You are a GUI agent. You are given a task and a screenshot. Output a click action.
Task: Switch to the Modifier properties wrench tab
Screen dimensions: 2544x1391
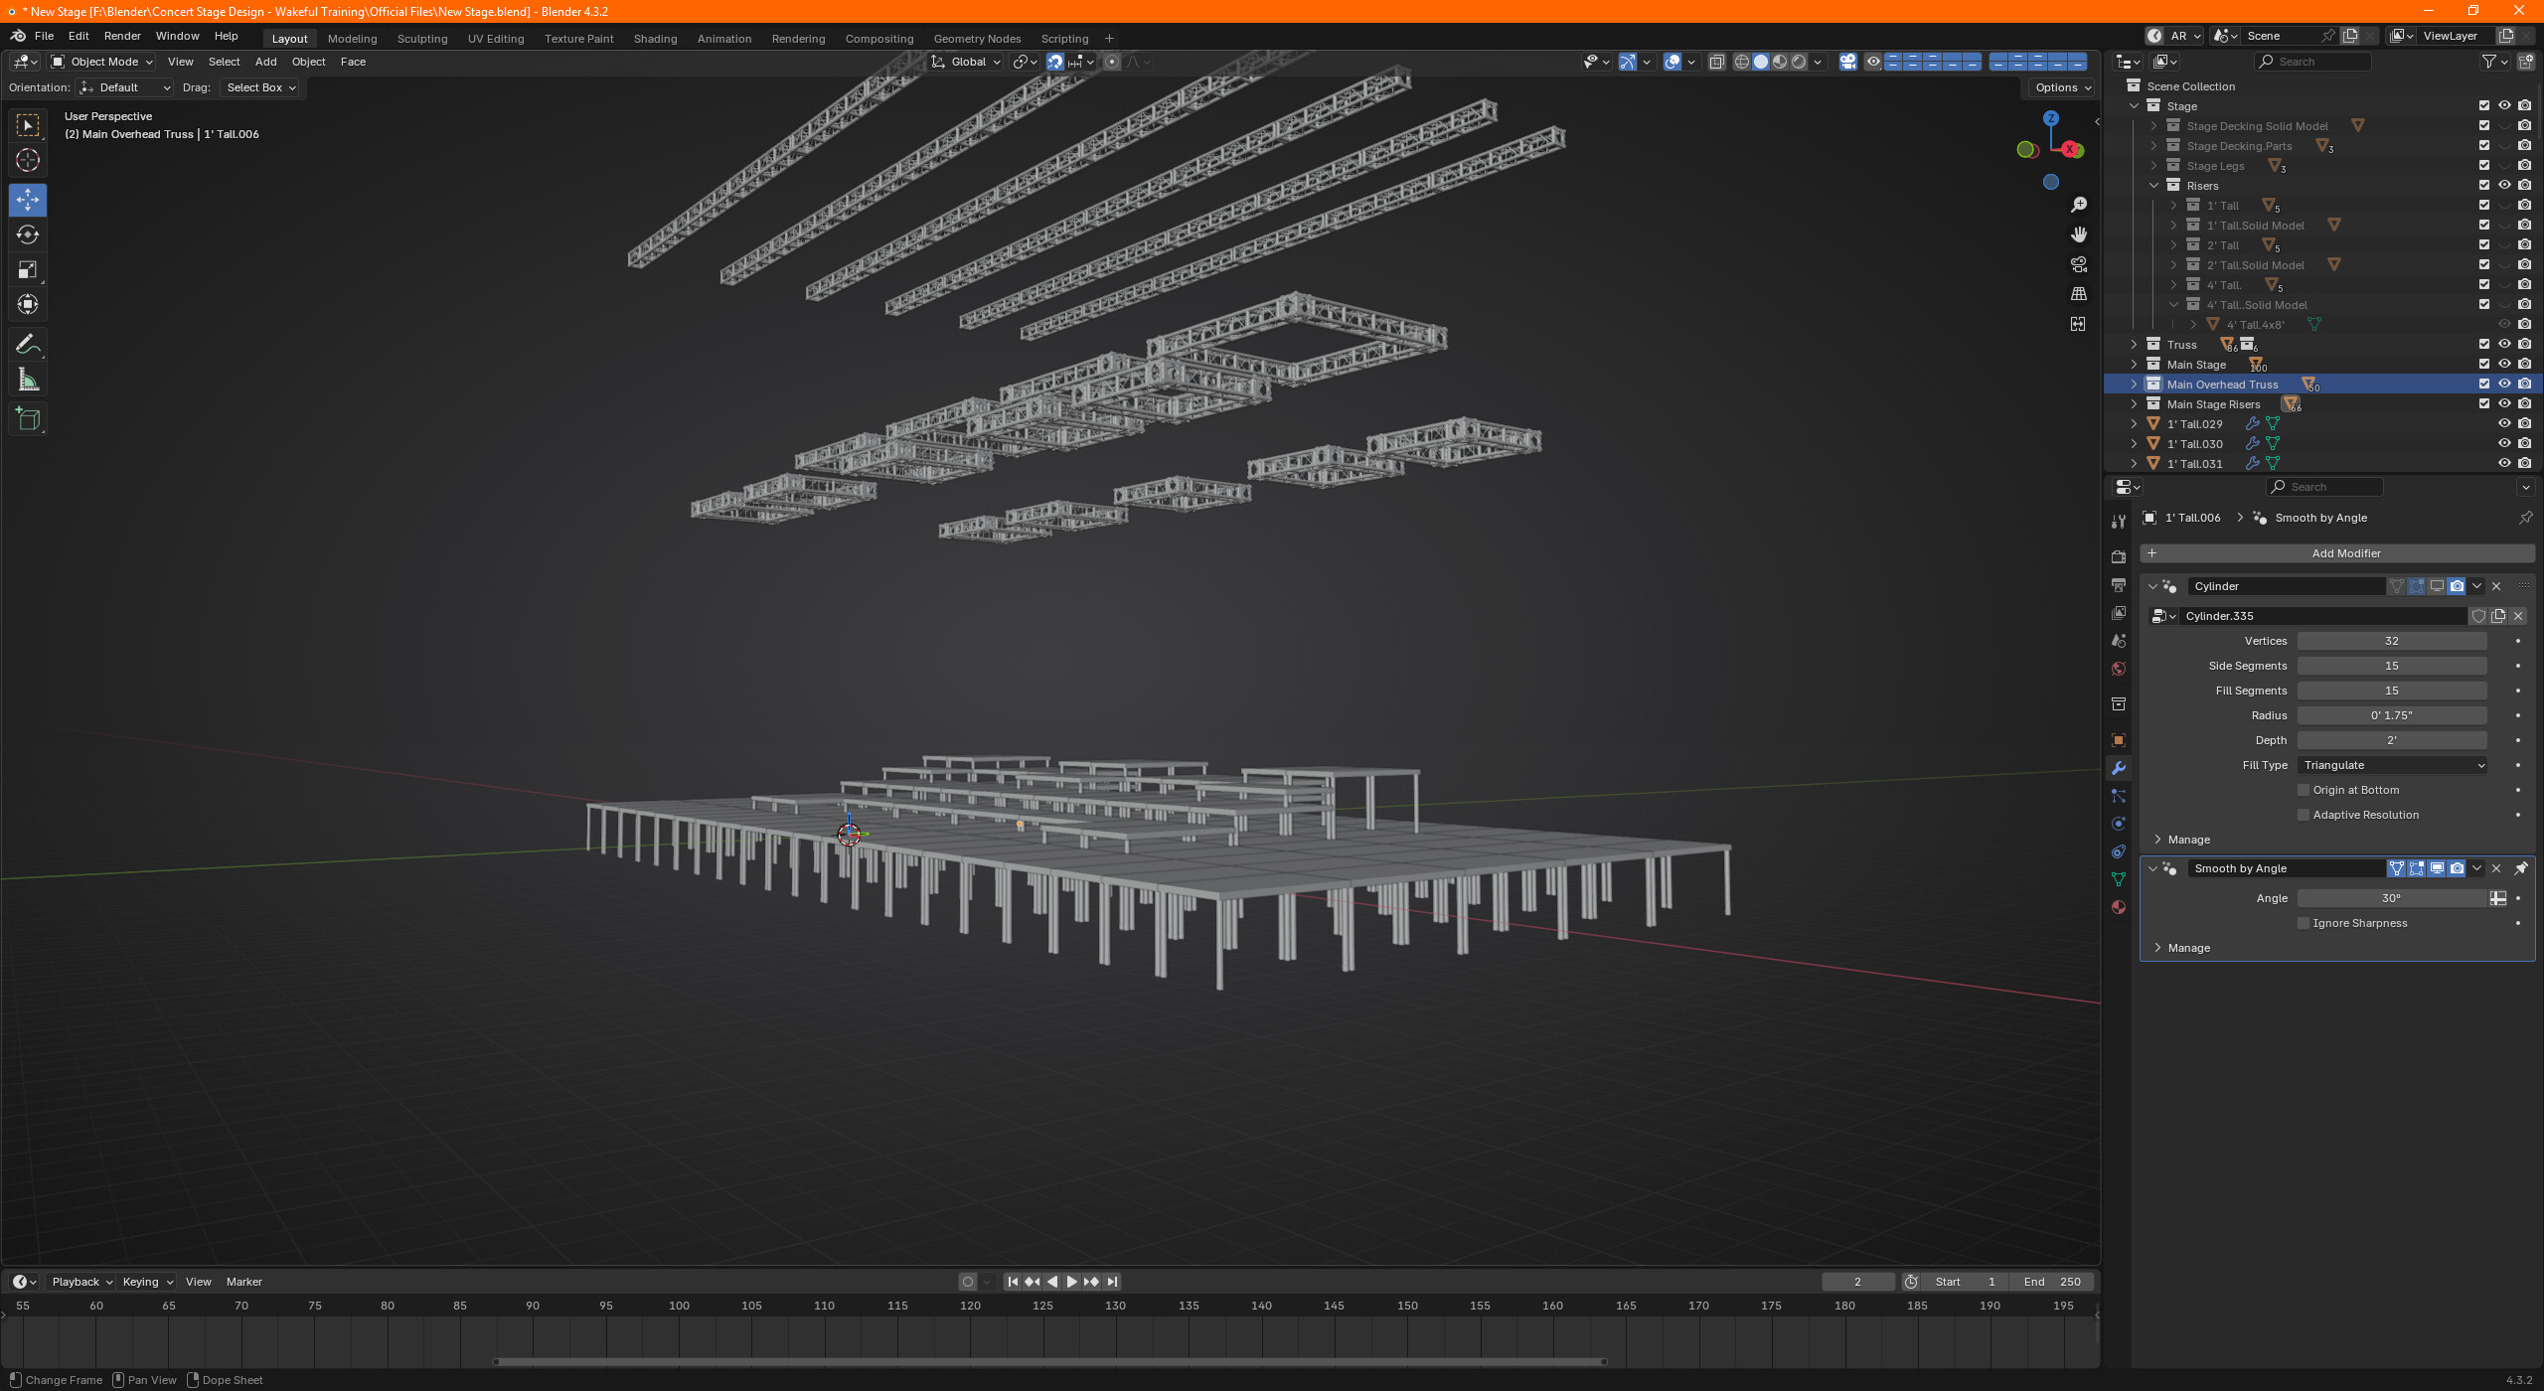pyautogui.click(x=2119, y=767)
